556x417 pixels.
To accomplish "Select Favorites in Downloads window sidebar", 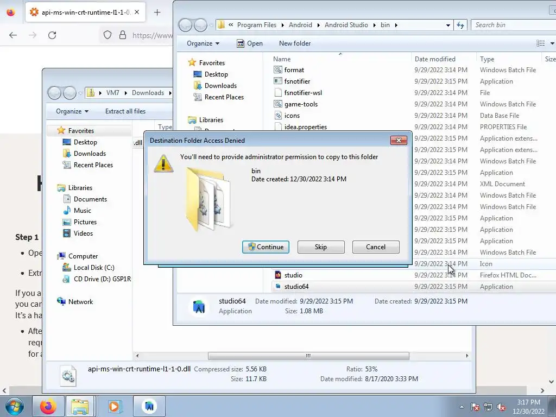I will [x=81, y=130].
